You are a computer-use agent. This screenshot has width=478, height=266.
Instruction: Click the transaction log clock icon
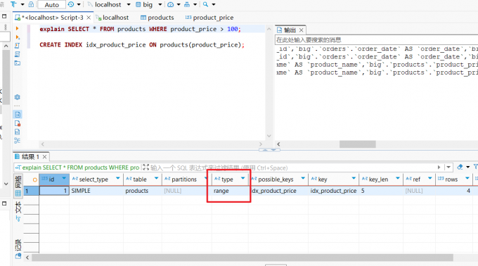click(71, 4)
